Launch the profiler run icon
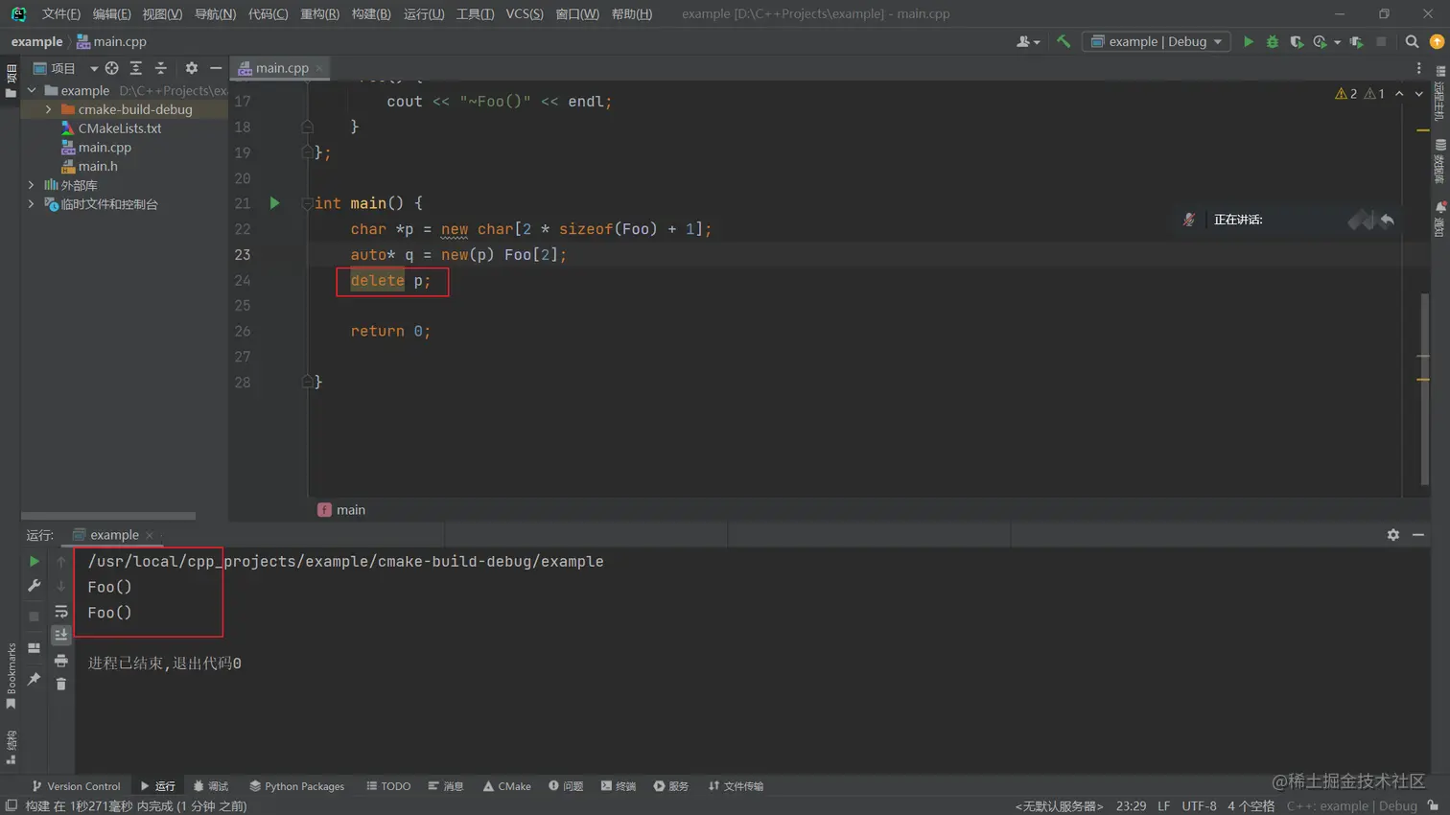This screenshot has height=815, width=1450. [x=1321, y=41]
